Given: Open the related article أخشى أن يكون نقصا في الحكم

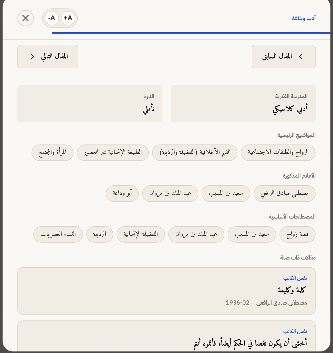Looking at the screenshot, I should pyautogui.click(x=167, y=338).
